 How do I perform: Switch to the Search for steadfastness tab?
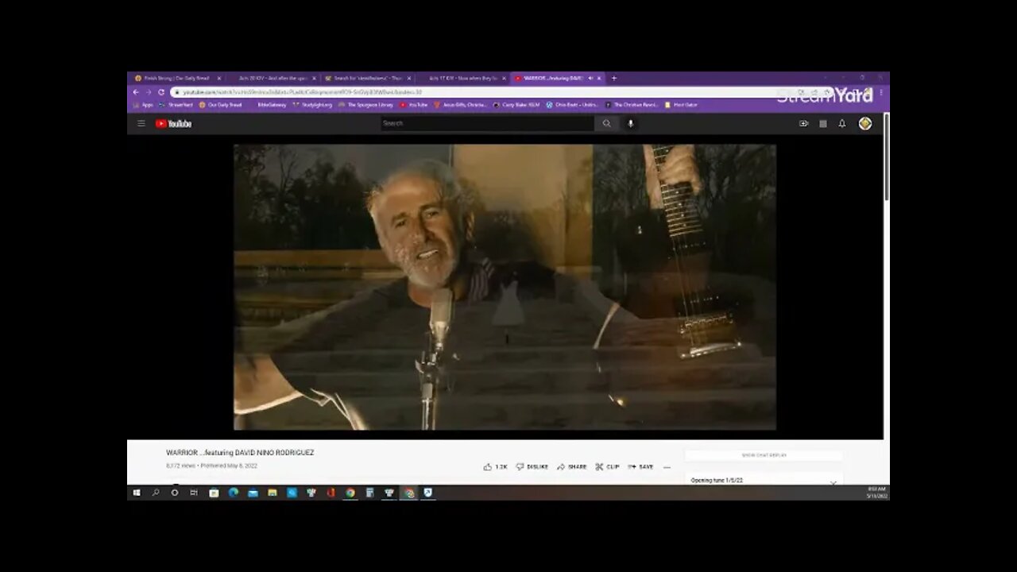[368, 78]
